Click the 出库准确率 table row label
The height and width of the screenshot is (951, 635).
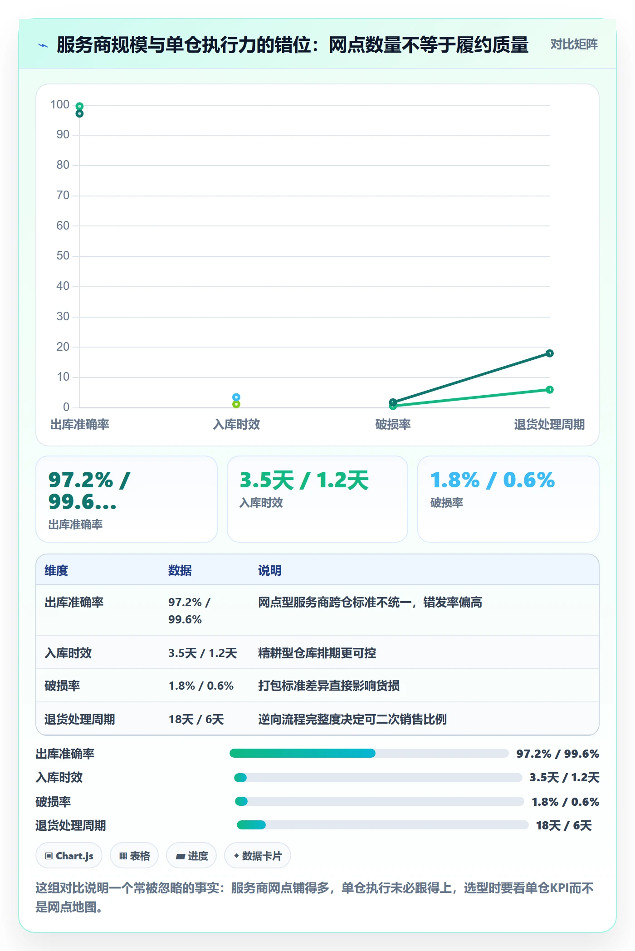[74, 602]
